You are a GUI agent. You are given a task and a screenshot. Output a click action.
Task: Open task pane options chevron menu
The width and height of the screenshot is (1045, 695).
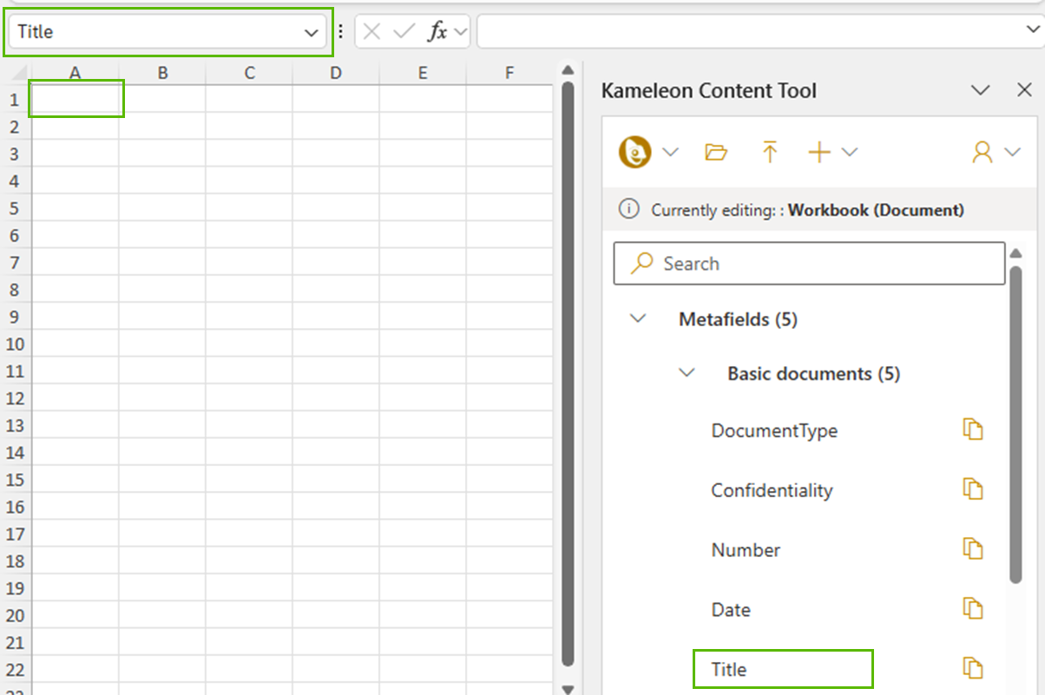pyautogui.click(x=980, y=90)
